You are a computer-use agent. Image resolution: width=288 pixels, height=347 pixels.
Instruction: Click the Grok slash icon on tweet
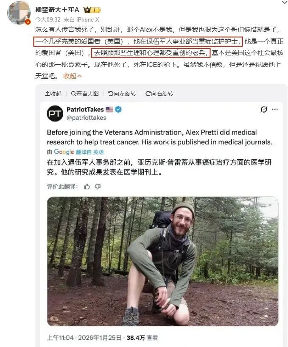[264, 109]
